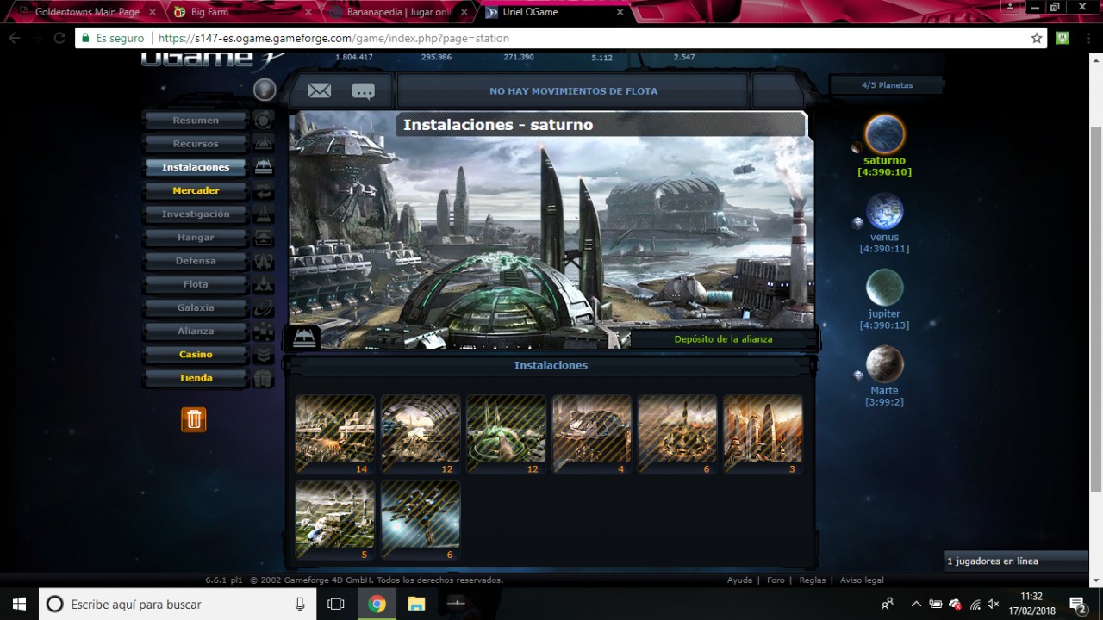The width and height of the screenshot is (1103, 620).
Task: Open the yellow Mercader menu entry
Action: point(196,190)
